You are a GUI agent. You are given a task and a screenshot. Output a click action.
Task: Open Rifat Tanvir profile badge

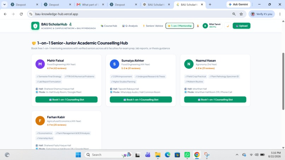pyautogui.click(x=212, y=26)
